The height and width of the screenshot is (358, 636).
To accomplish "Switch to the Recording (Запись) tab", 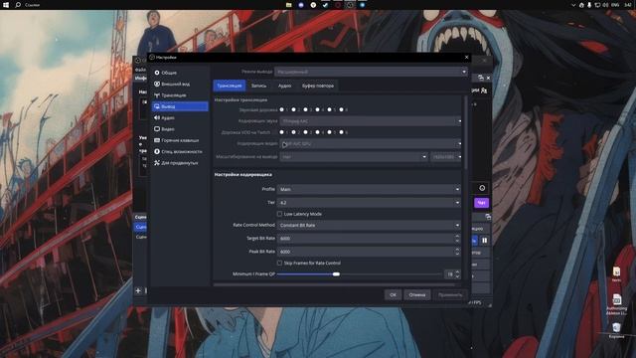I will 258,86.
